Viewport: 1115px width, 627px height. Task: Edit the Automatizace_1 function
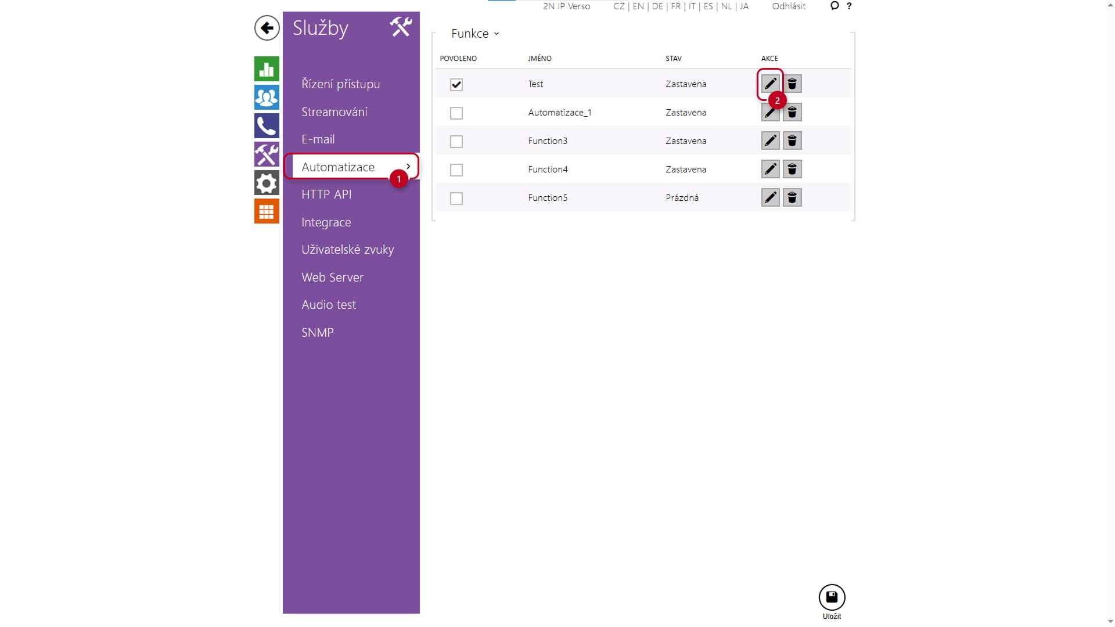[770, 113]
